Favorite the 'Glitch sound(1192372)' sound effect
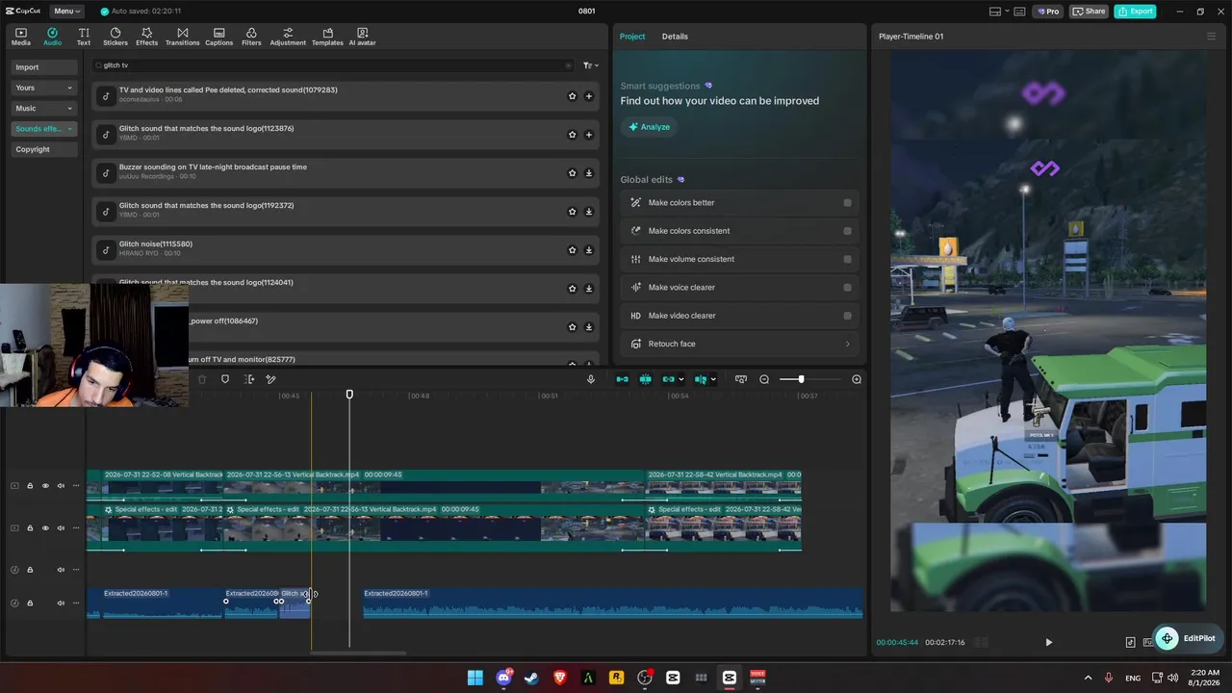The width and height of the screenshot is (1232, 693). tap(572, 212)
